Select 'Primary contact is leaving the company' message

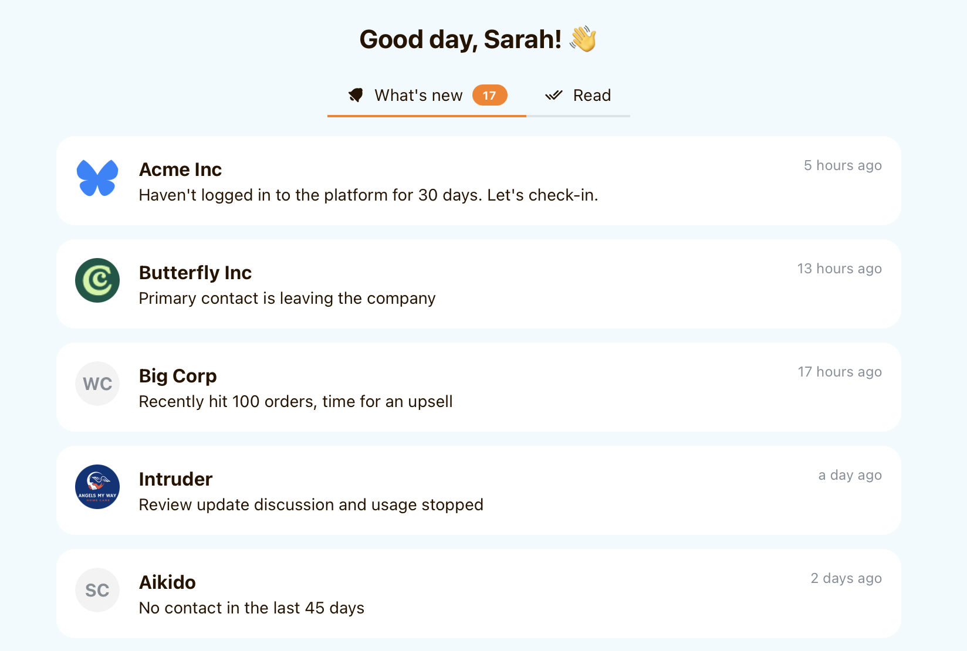(287, 299)
